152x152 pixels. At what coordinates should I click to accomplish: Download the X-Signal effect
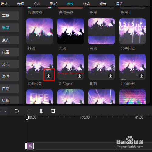tap(80, 76)
